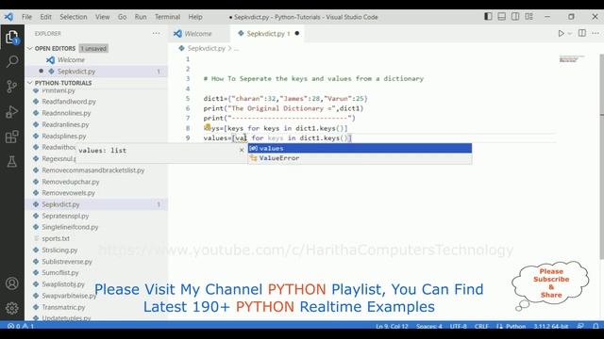Open Swaplistobj.py file
Screen dimensions: 604x339
click(x=63, y=284)
